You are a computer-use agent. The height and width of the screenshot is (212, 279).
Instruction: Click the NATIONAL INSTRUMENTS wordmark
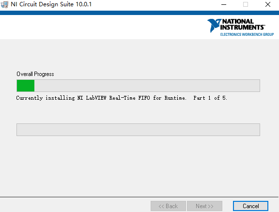tap(243, 24)
